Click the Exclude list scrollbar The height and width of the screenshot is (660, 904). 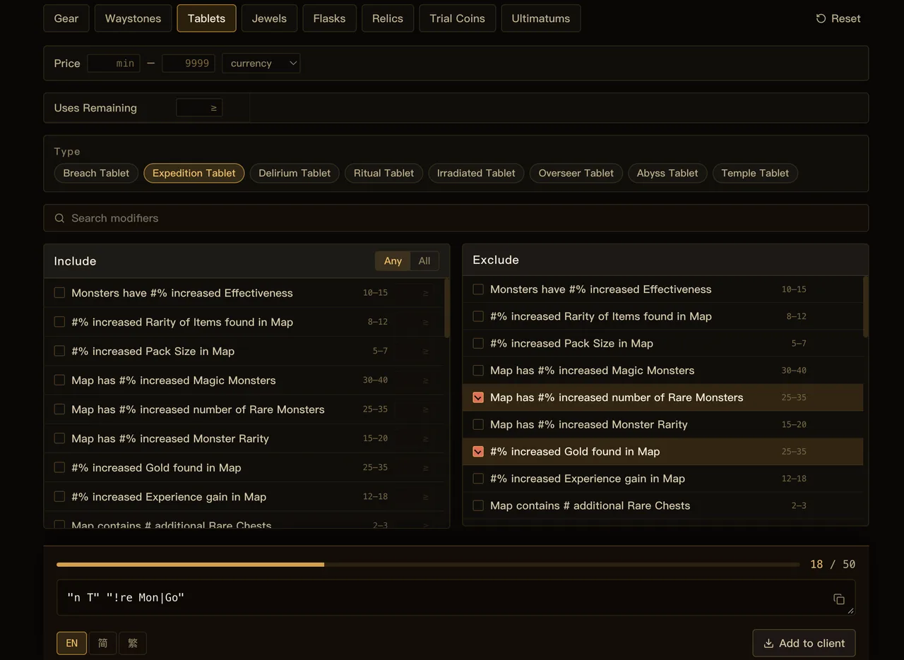(x=865, y=306)
